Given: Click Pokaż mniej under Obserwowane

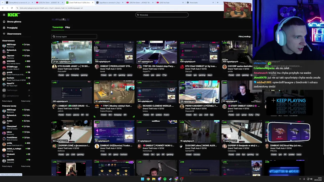Looking at the screenshot, I should pos(26,101).
